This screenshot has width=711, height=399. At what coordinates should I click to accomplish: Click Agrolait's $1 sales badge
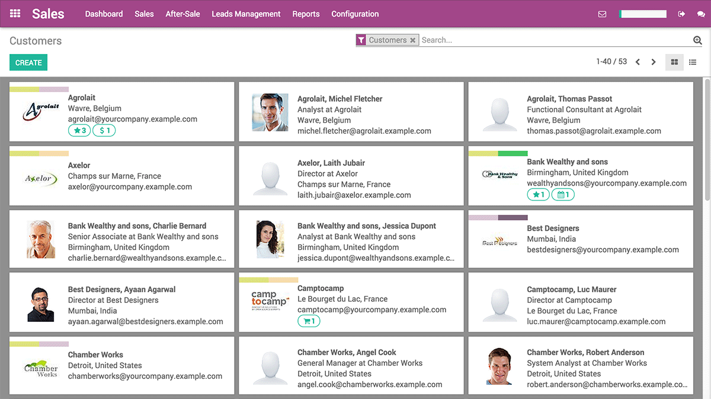[x=104, y=130]
